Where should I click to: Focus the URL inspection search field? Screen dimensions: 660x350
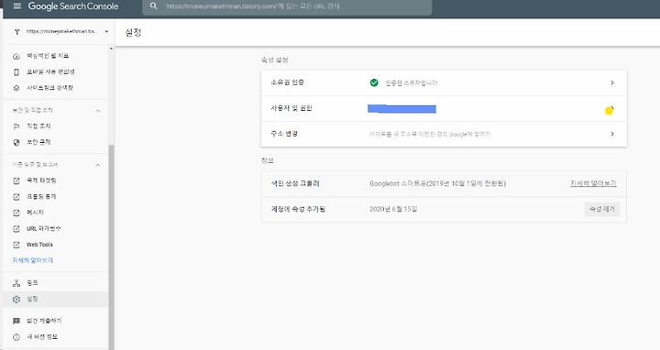287,7
